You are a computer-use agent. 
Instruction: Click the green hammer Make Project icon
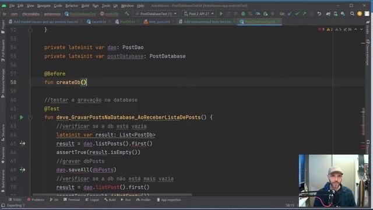[127, 14]
